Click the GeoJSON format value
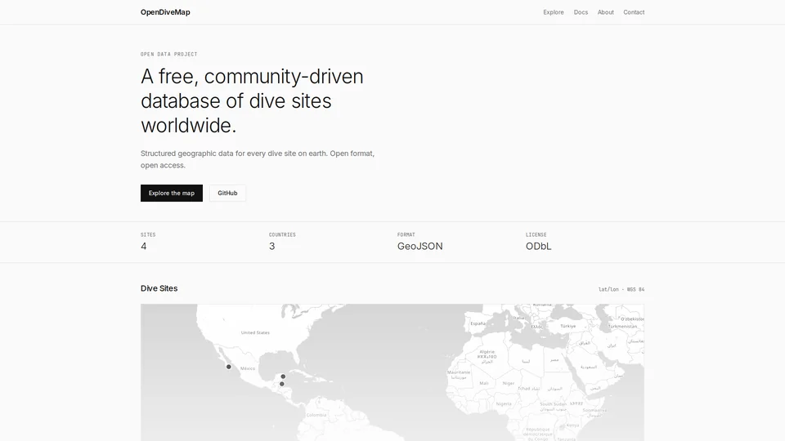This screenshot has height=441, width=785. (420, 246)
